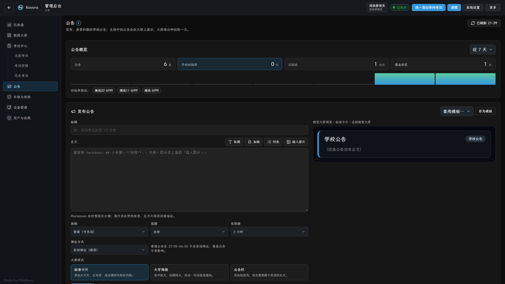505x284 pixels.
Task: Insert a heading with 标题 toolbar button
Action: [x=234, y=142]
